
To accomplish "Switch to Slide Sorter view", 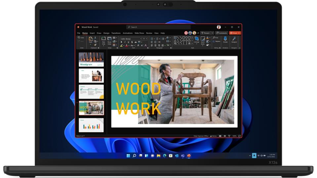I will click(x=225, y=136).
